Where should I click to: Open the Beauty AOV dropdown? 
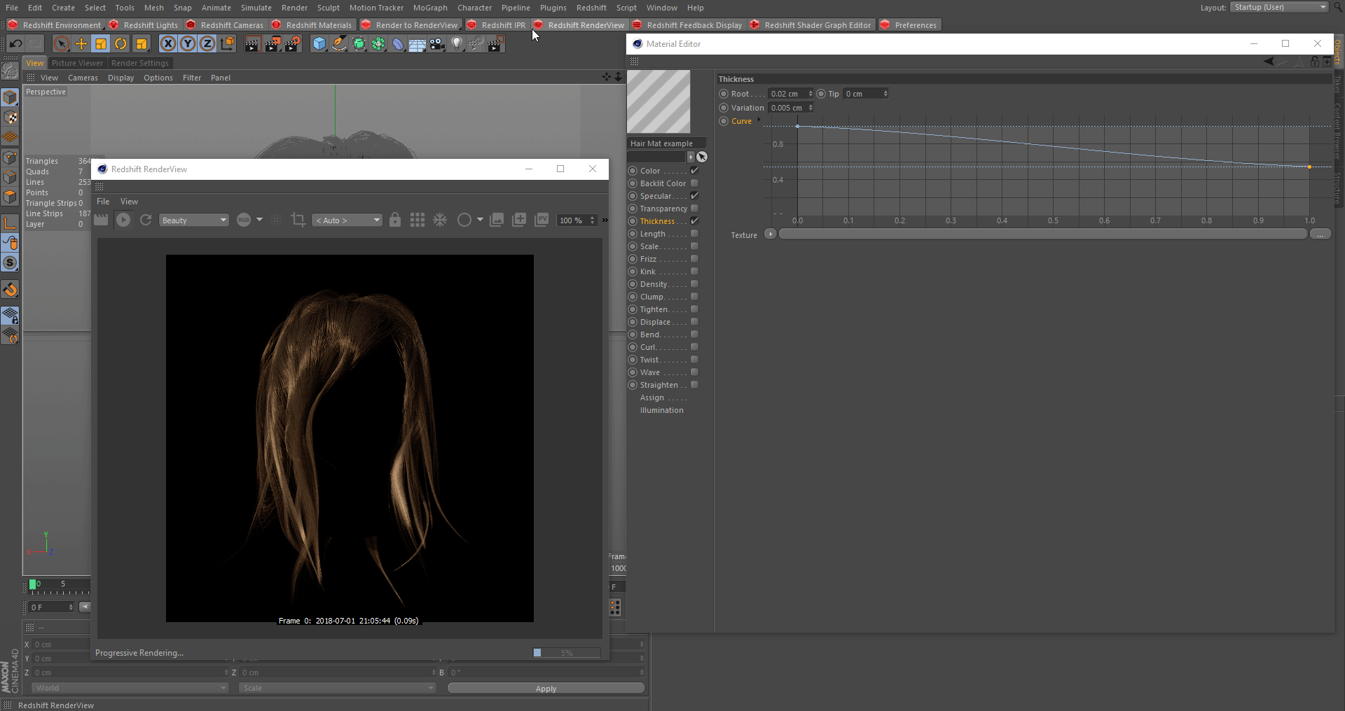[194, 220]
